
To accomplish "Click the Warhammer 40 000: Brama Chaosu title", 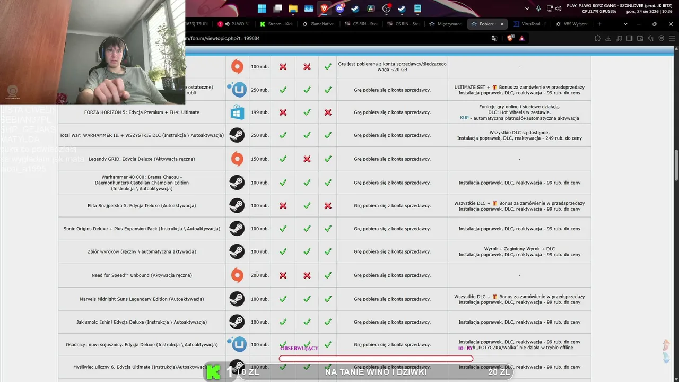I will 142,183.
